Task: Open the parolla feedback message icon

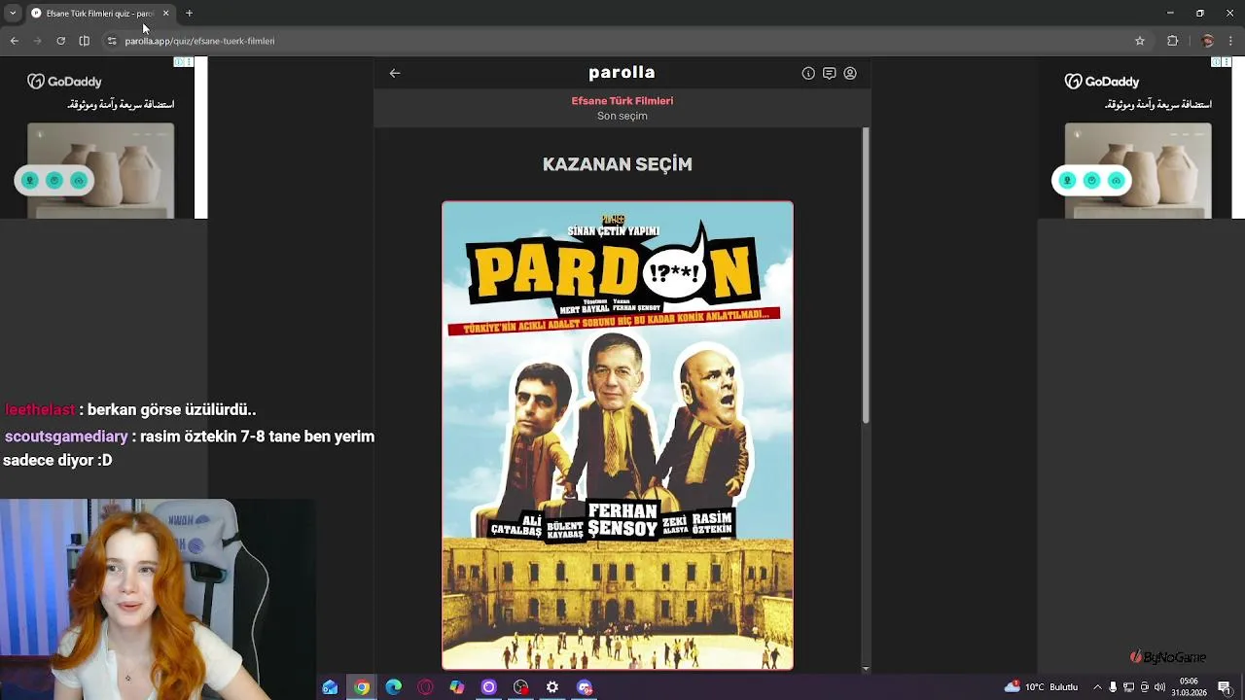Action: coord(829,73)
